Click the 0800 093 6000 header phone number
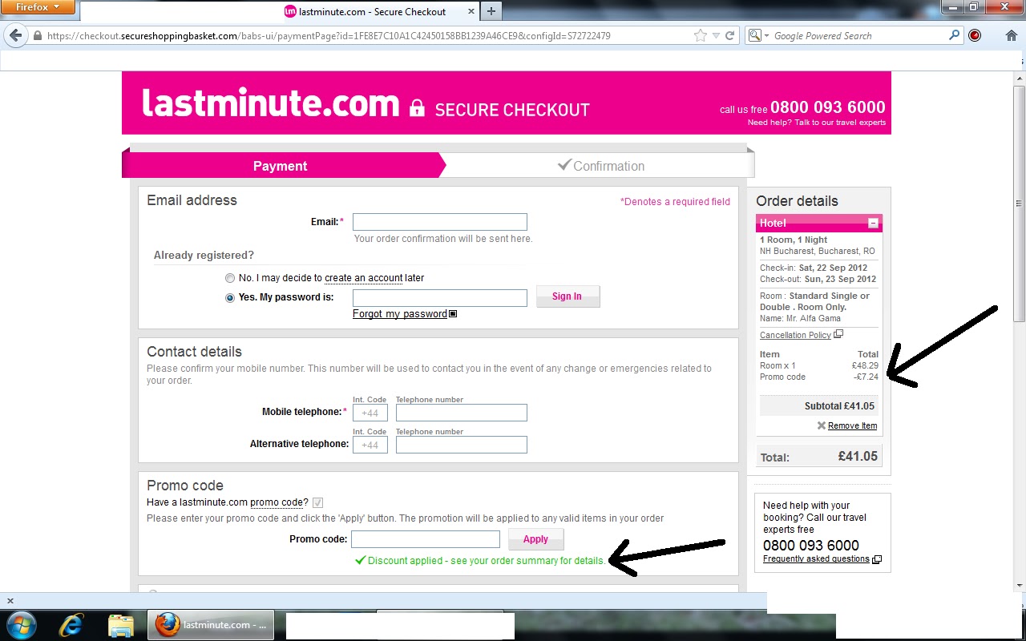This screenshot has width=1026, height=641. pyautogui.click(x=828, y=107)
